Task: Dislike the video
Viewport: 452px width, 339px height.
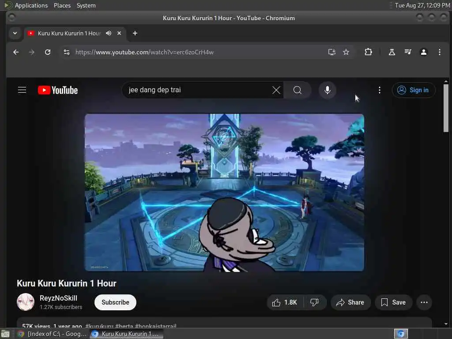Action: (314, 302)
